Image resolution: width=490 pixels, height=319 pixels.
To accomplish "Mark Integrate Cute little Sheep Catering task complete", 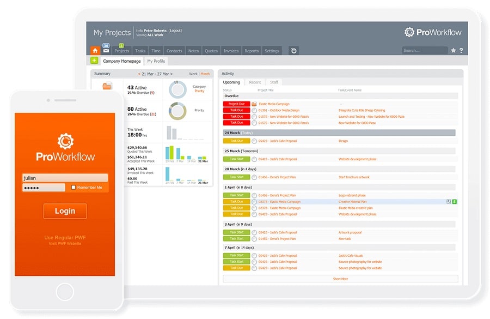I will tap(254, 111).
